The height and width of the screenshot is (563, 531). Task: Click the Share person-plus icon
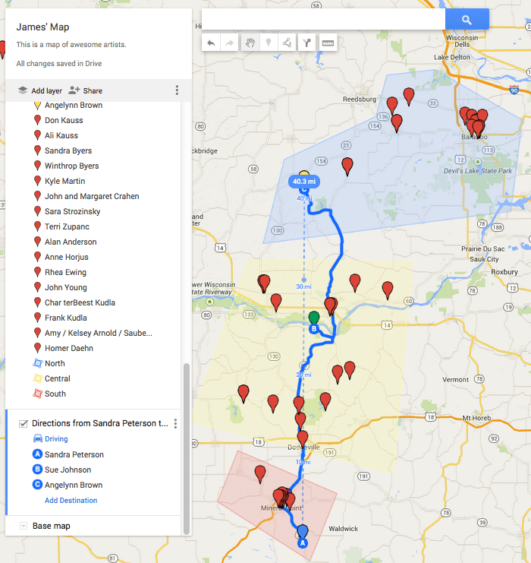(x=74, y=90)
